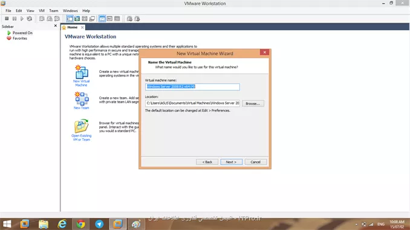Viewport: 410px width, 230px height.
Task: Click the Power Off stop toolbar icon
Action: (7, 19)
